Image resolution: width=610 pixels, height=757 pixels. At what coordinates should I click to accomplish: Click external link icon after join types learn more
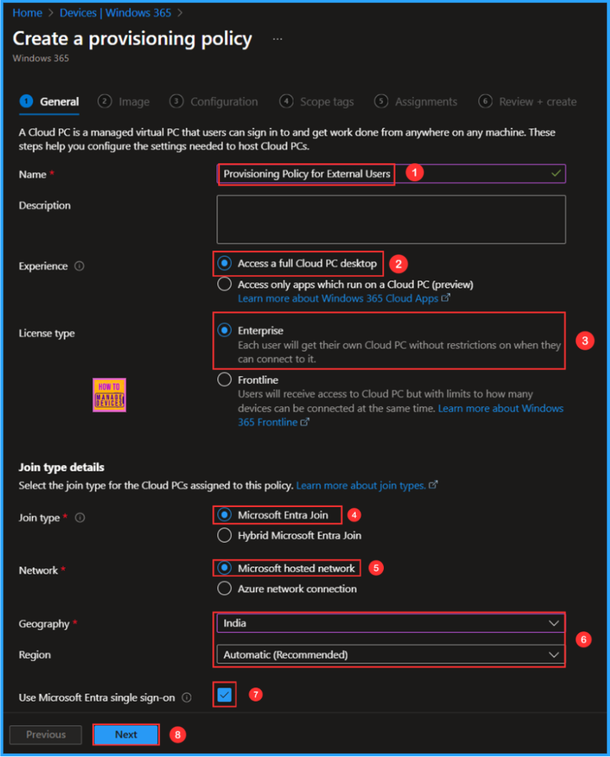pos(433,484)
